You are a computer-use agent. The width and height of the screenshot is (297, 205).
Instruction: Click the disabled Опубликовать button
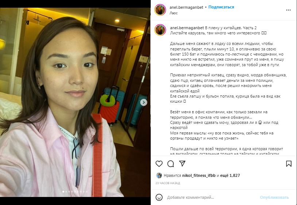click(274, 197)
